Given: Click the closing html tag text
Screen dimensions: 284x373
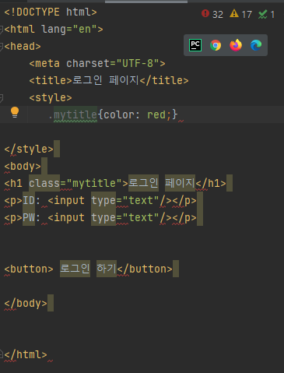Looking at the screenshot, I should [x=26, y=354].
